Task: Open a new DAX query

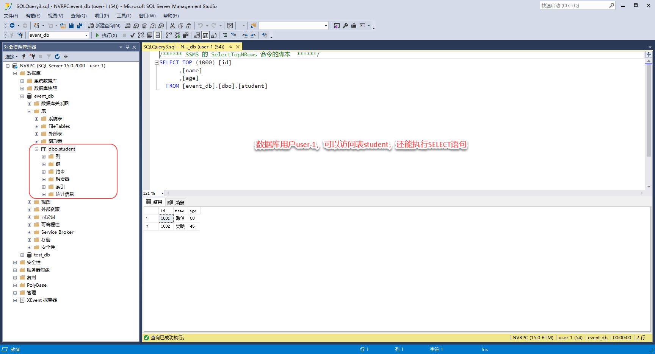Action: click(x=161, y=26)
